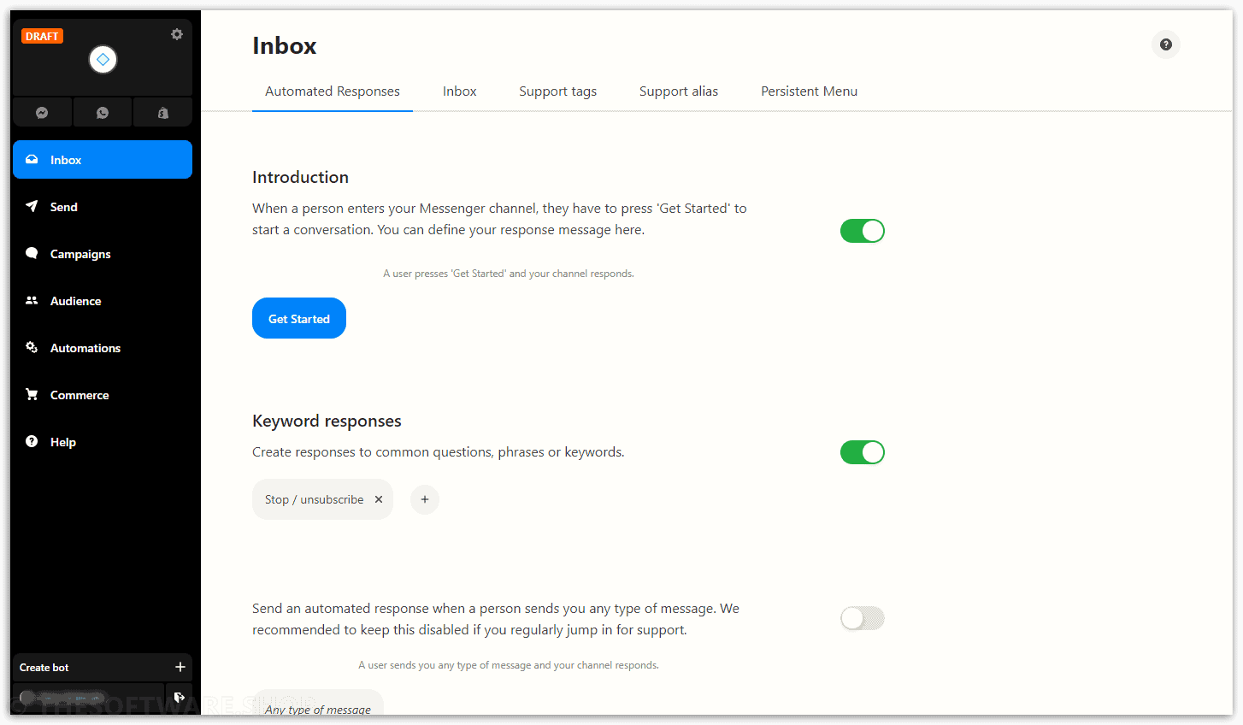Turn off the Keyword responses toggle

click(862, 452)
